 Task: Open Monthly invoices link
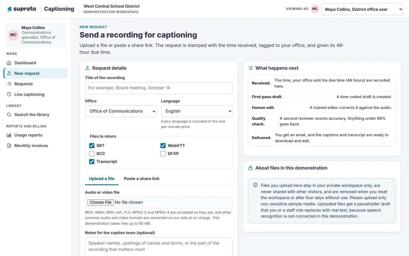point(36,146)
